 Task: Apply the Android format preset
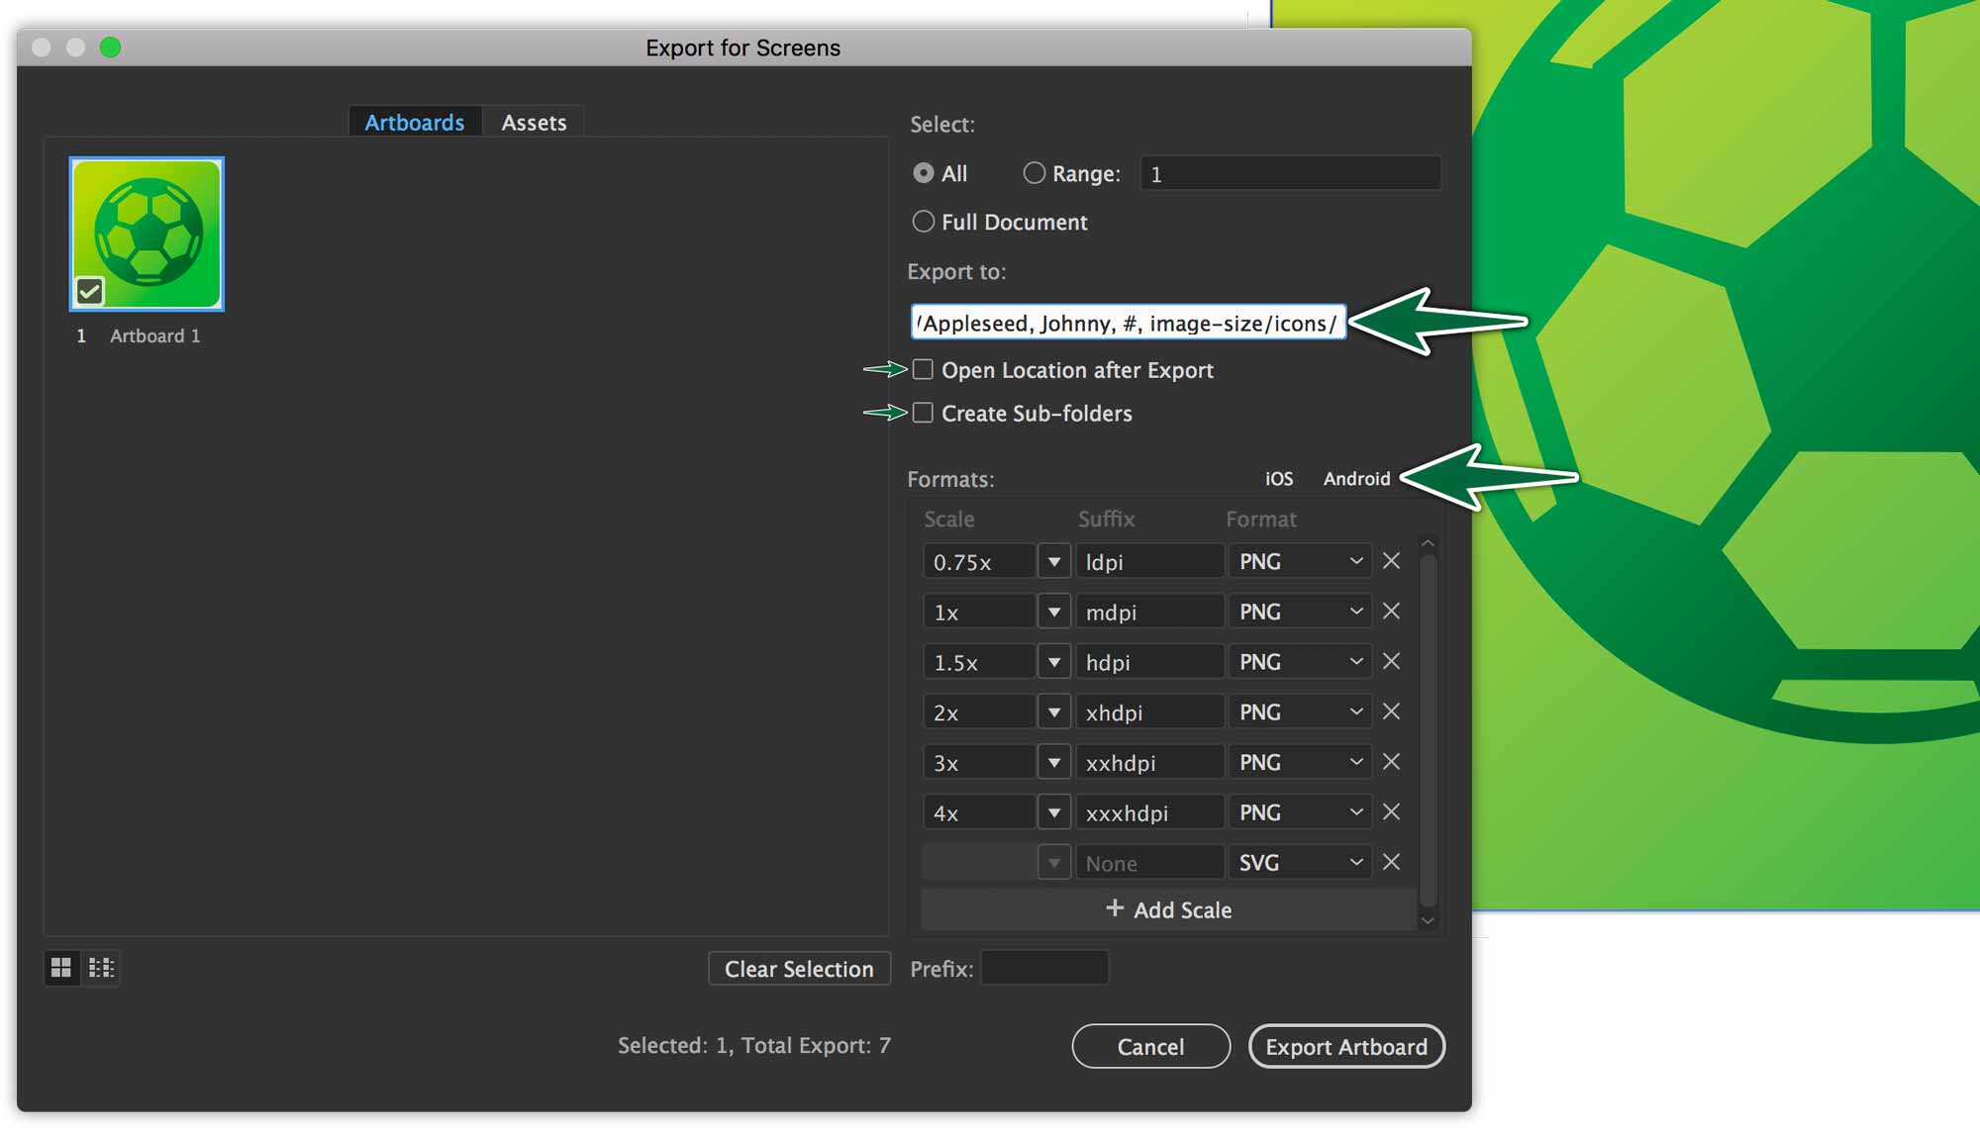tap(1356, 479)
